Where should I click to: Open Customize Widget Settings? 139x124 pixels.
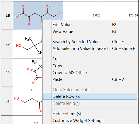point(90,121)
